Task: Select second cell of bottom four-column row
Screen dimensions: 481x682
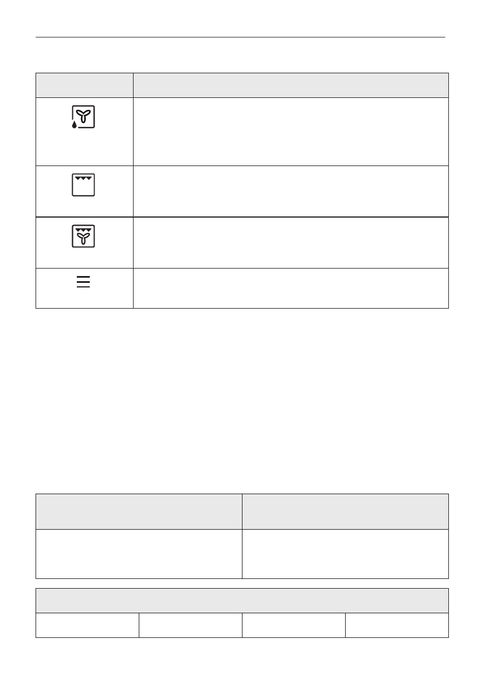Action: [x=190, y=625]
